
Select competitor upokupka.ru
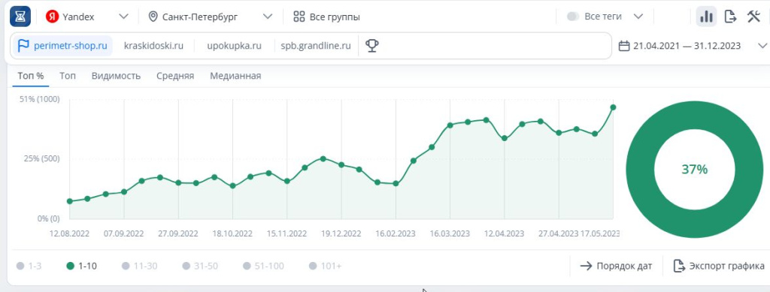click(235, 46)
